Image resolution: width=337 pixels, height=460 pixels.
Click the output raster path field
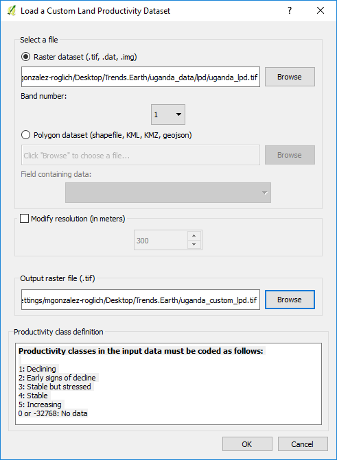(141, 300)
